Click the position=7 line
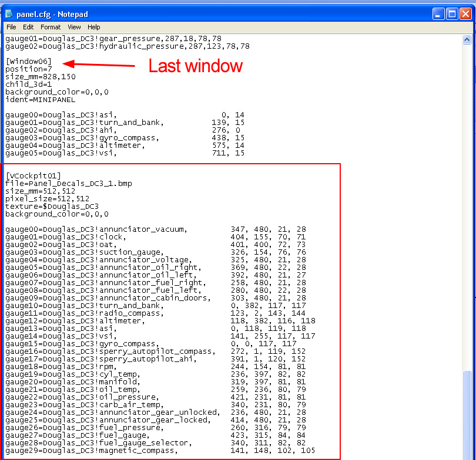Image resolution: width=476 pixels, height=460 pixels. point(29,69)
